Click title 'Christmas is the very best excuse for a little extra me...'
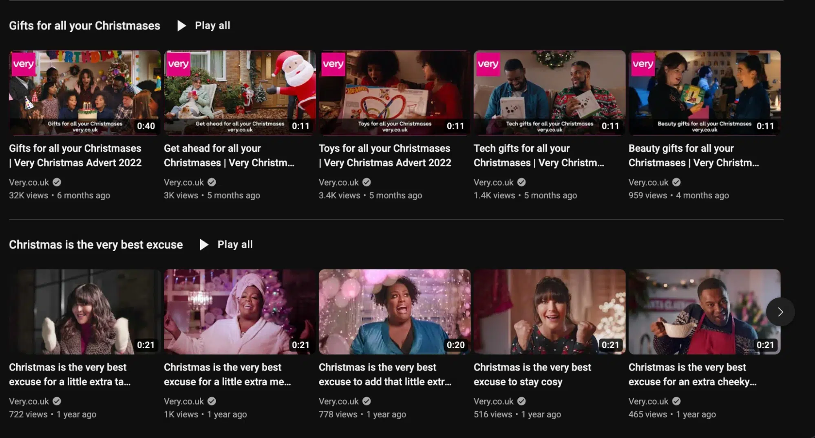Viewport: 815px width, 438px height. [x=227, y=374]
